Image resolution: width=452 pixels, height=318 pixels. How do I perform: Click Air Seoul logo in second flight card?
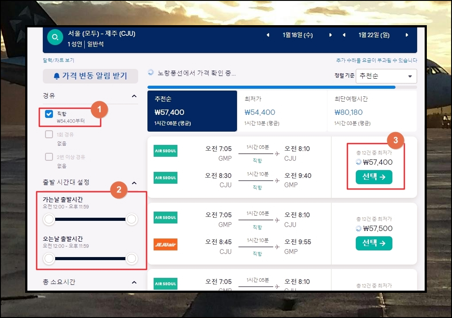[x=166, y=217]
